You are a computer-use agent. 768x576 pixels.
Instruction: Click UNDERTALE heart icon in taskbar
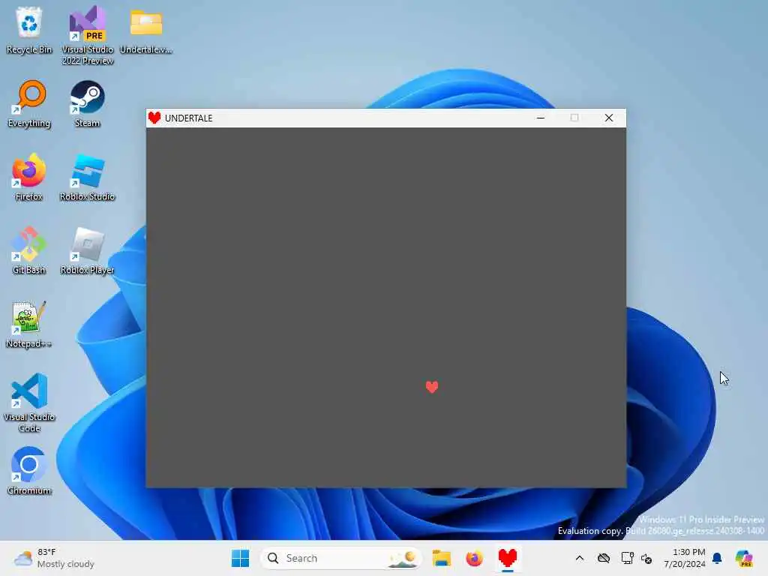pyautogui.click(x=508, y=558)
